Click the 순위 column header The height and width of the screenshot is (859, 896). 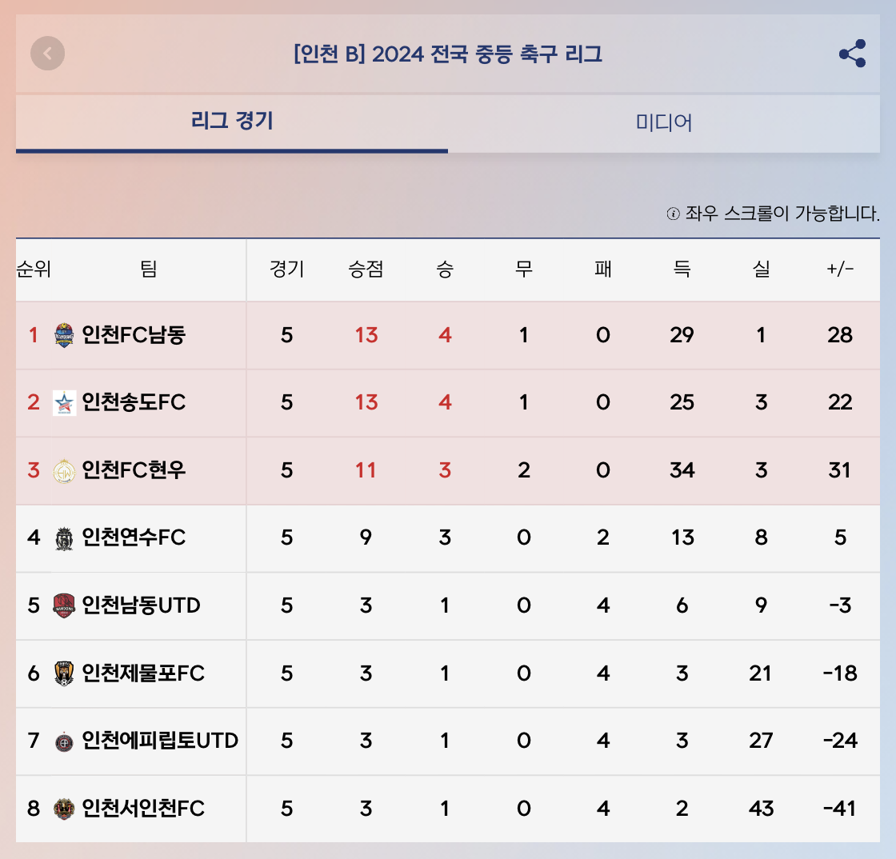click(34, 270)
